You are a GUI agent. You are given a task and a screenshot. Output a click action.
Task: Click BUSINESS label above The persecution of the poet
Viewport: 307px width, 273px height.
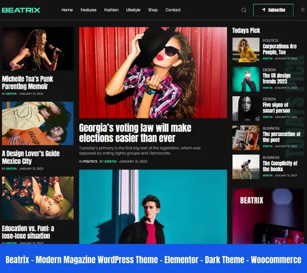tap(271, 128)
